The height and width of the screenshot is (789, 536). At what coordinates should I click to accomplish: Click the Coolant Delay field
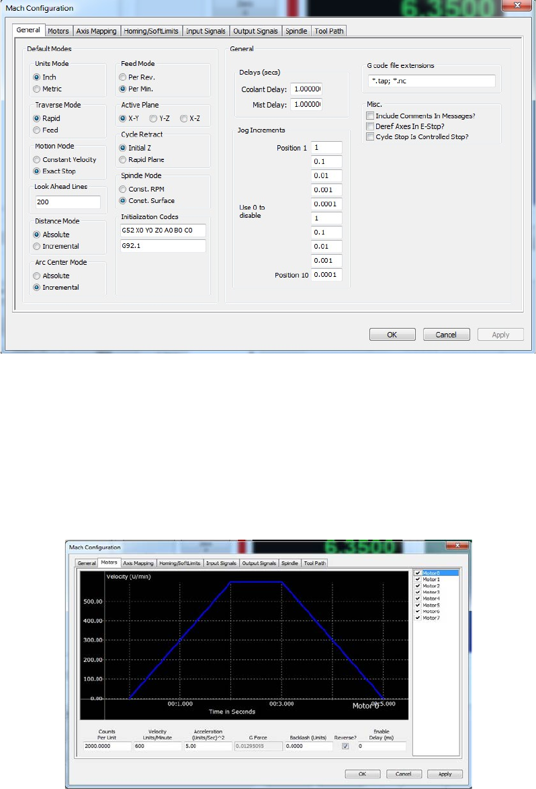pyautogui.click(x=306, y=89)
